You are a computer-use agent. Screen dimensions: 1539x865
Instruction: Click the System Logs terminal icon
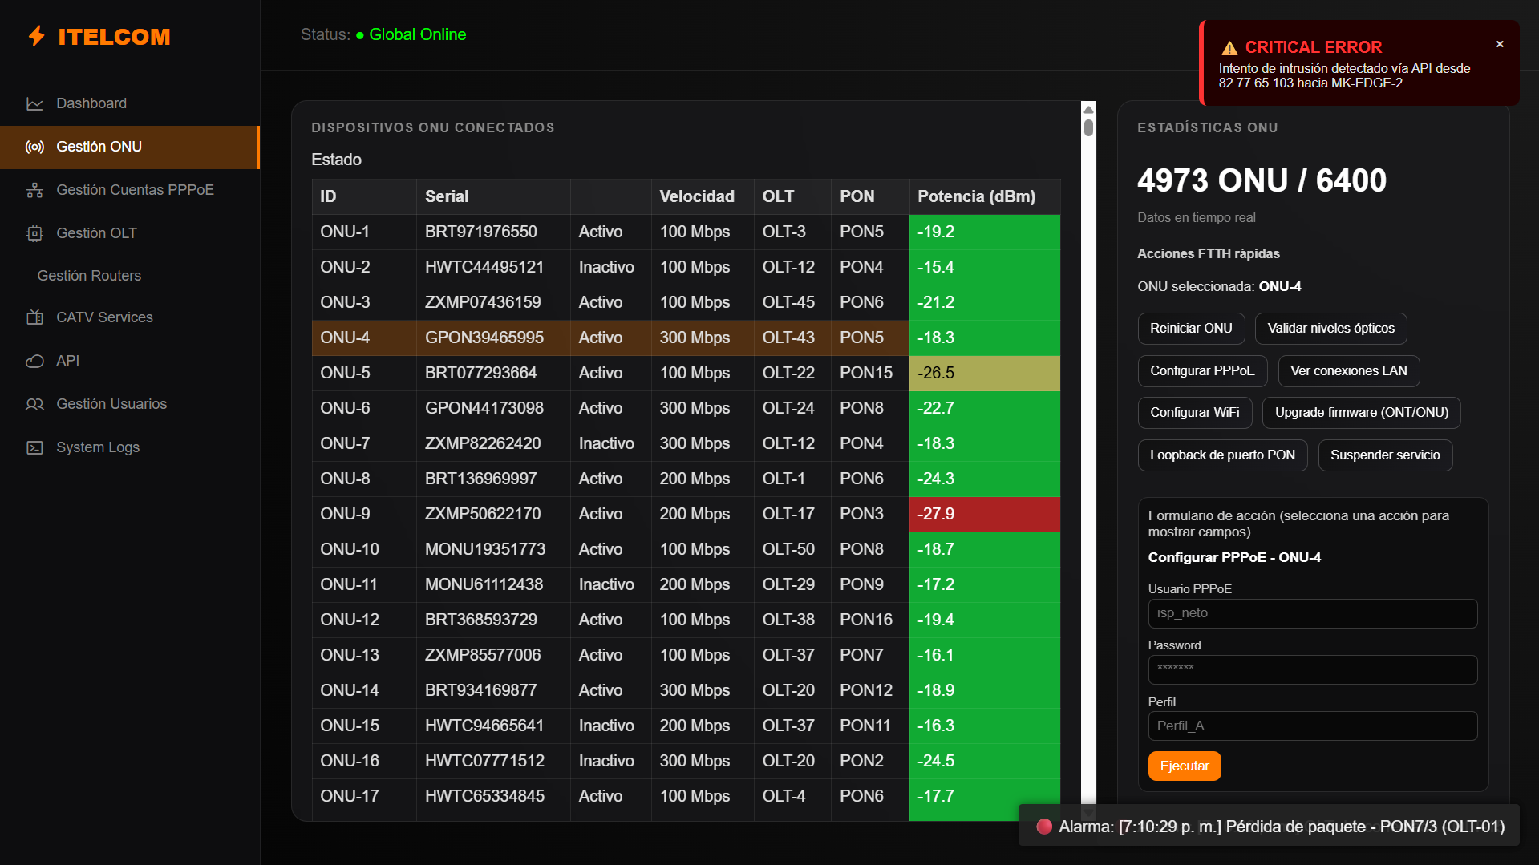point(34,447)
